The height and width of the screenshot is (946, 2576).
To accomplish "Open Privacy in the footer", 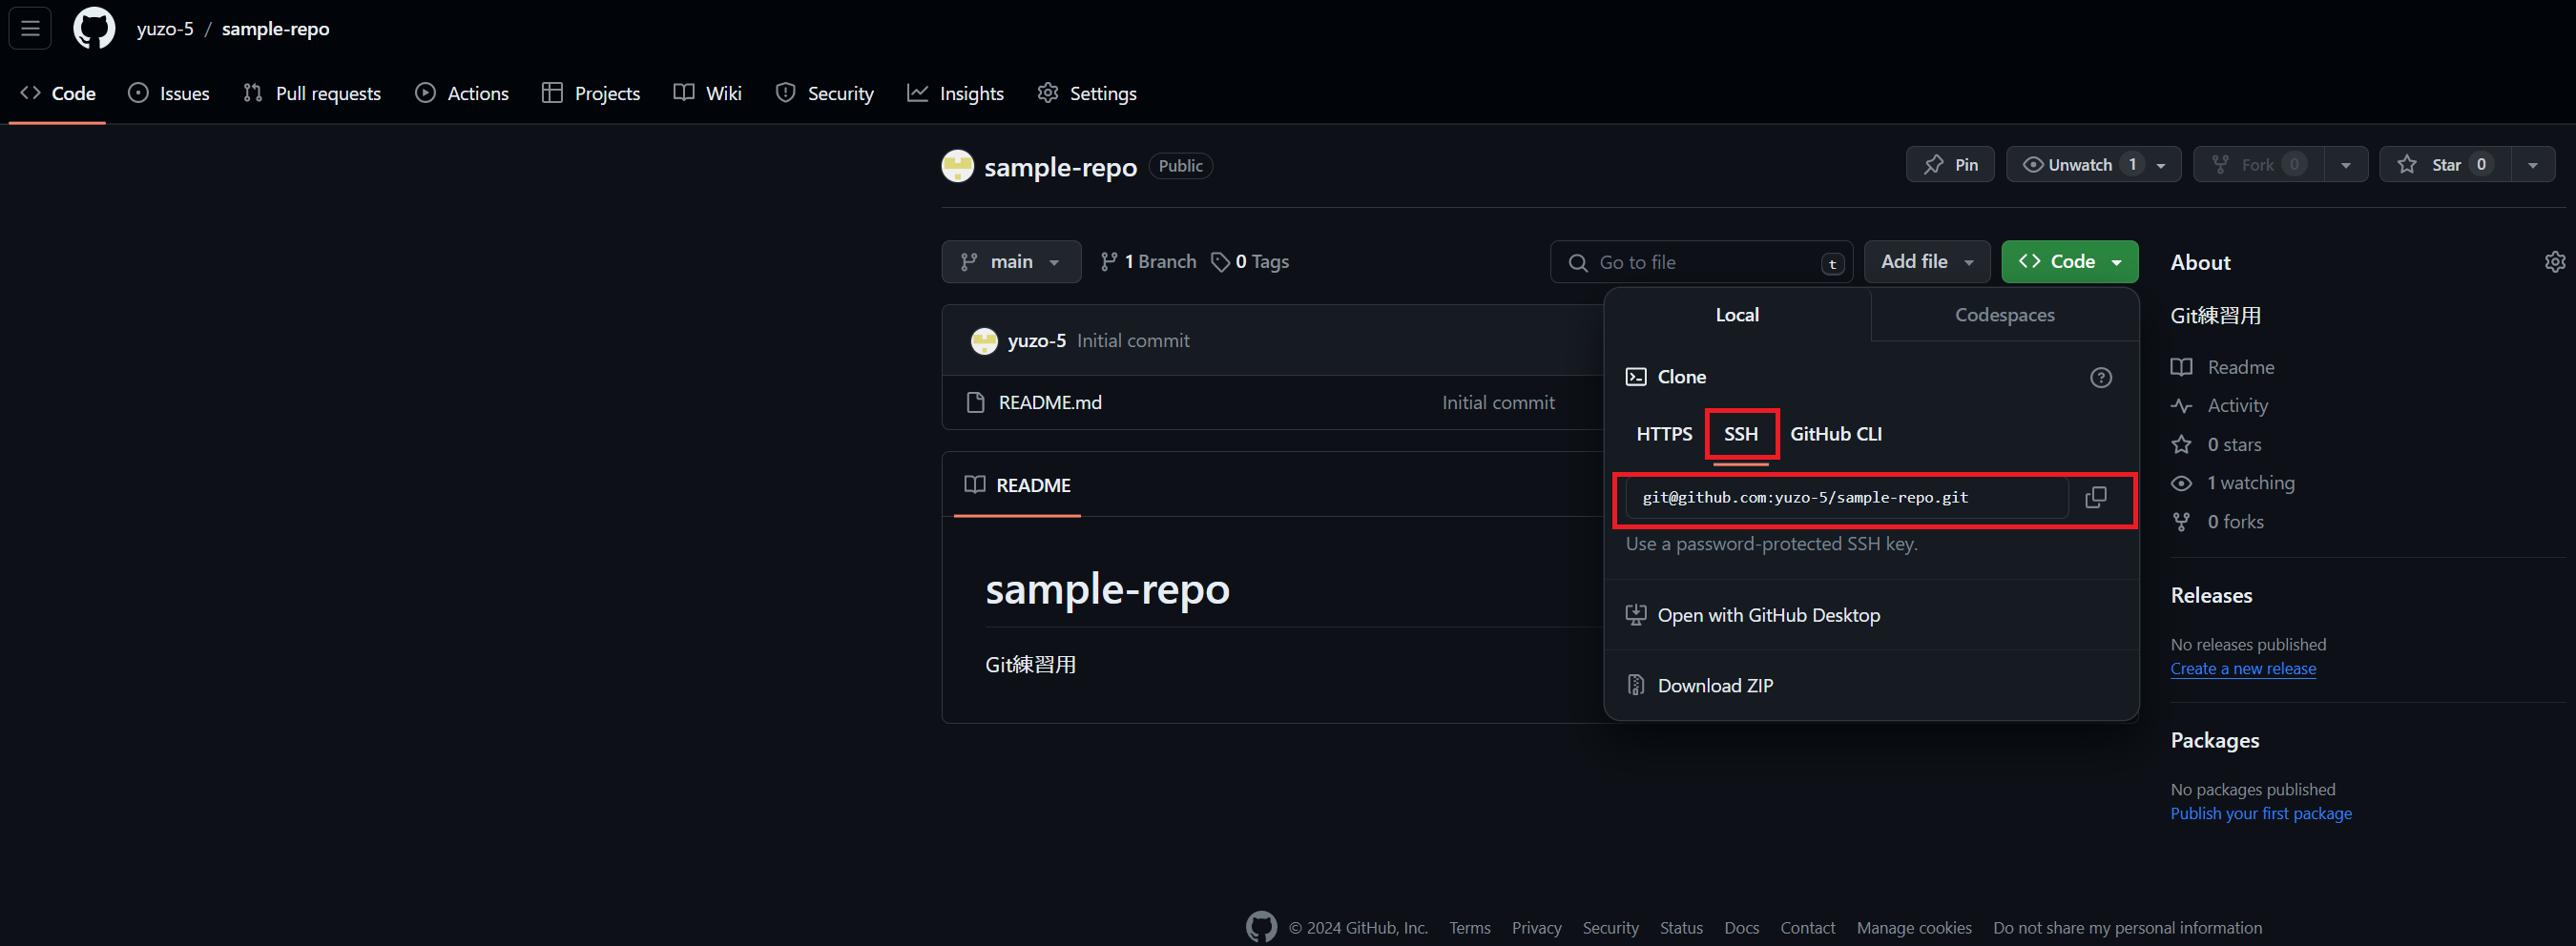I will (x=1536, y=928).
